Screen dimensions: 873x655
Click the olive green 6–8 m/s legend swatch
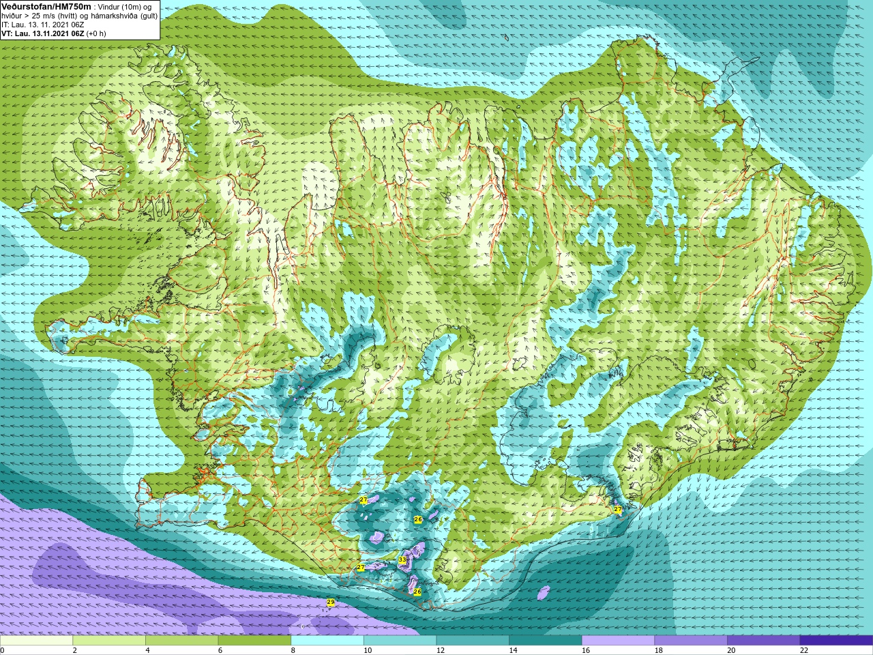[254, 641]
